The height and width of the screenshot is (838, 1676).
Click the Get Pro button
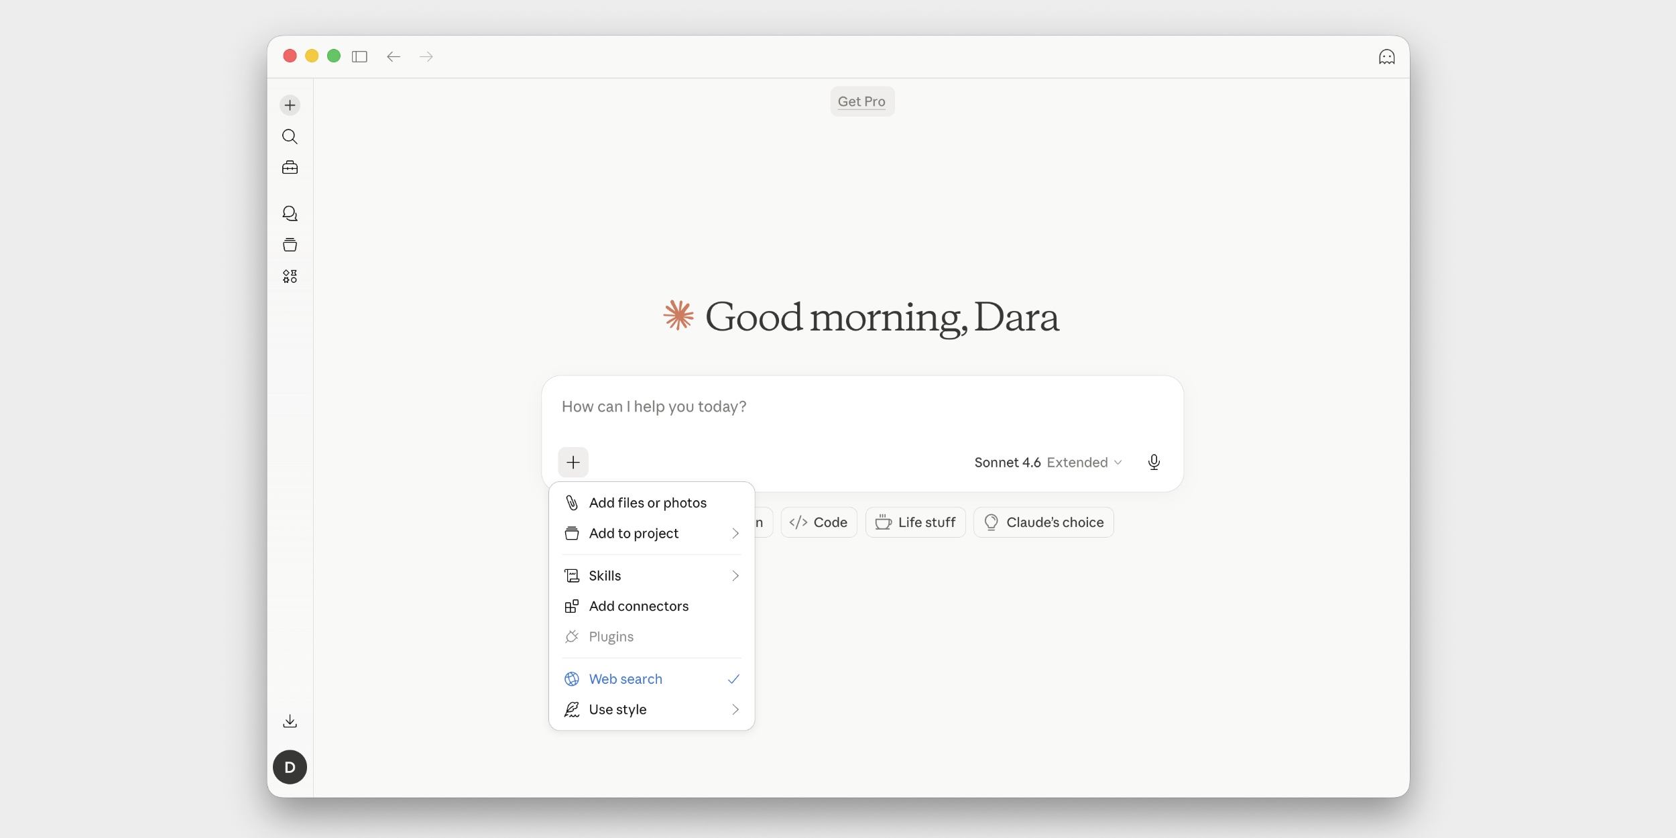coord(861,102)
